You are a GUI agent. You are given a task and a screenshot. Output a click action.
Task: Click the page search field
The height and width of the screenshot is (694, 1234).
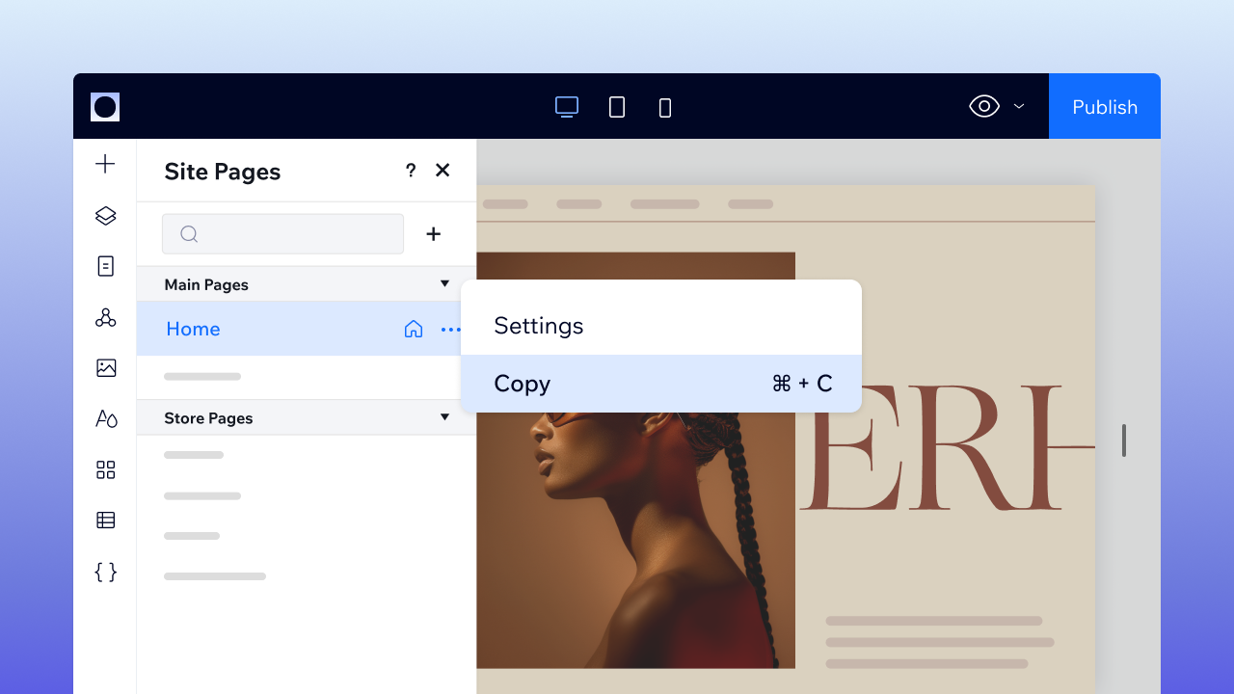282,233
